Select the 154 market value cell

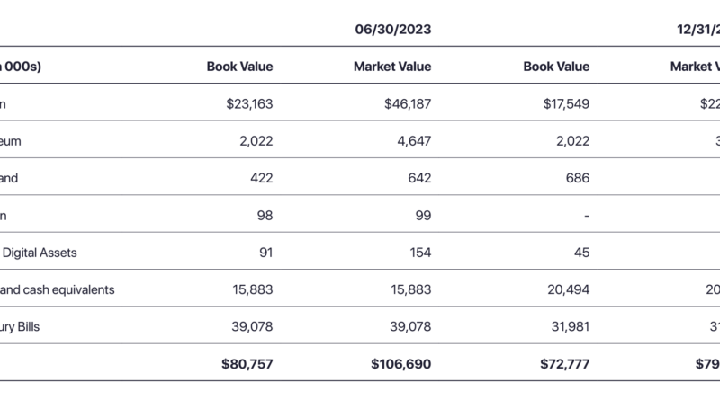coord(419,253)
